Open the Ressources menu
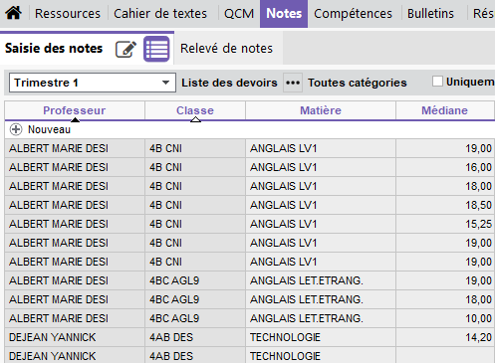This screenshot has width=495, height=363. click(68, 14)
